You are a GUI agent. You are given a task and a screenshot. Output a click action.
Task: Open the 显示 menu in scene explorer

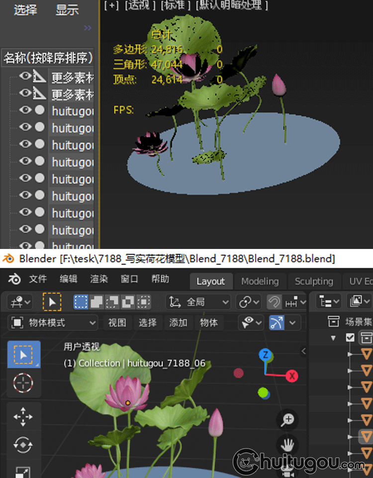[x=67, y=10]
